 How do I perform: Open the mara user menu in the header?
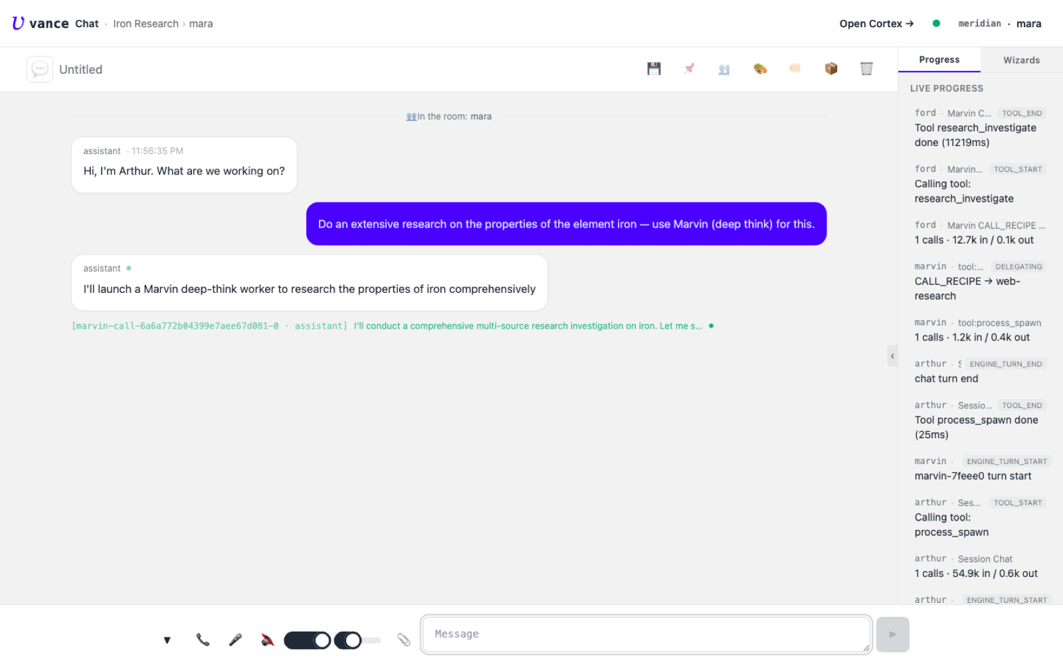1028,23
